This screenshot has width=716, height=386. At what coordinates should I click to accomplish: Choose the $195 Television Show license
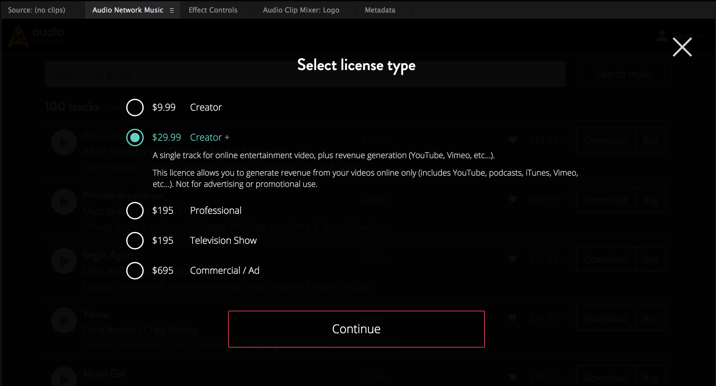click(135, 241)
